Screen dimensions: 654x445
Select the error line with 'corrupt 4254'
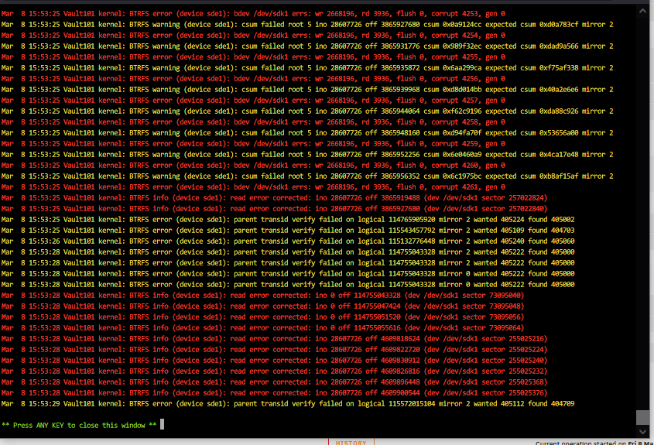tap(253, 36)
